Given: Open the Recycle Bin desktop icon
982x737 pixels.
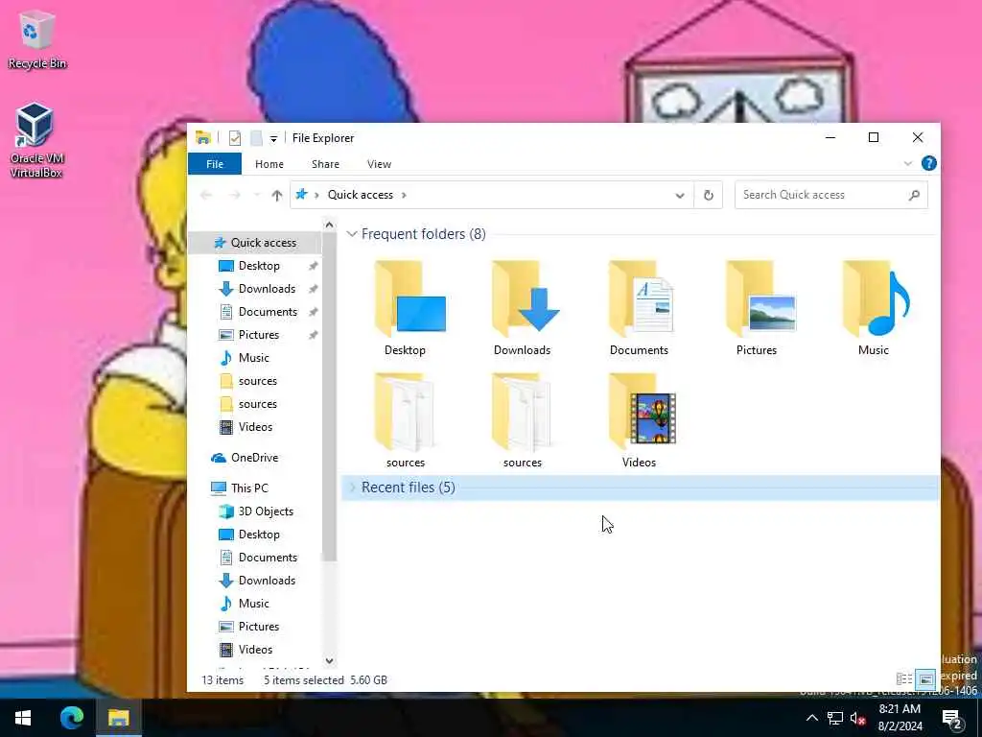Looking at the screenshot, I should click(x=37, y=40).
